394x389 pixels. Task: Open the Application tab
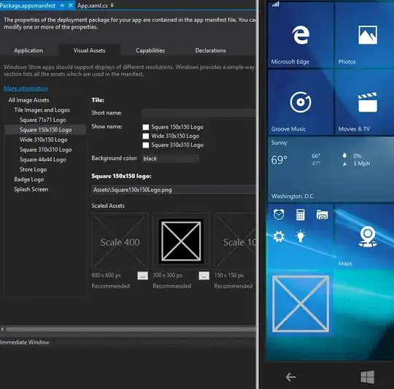point(28,50)
